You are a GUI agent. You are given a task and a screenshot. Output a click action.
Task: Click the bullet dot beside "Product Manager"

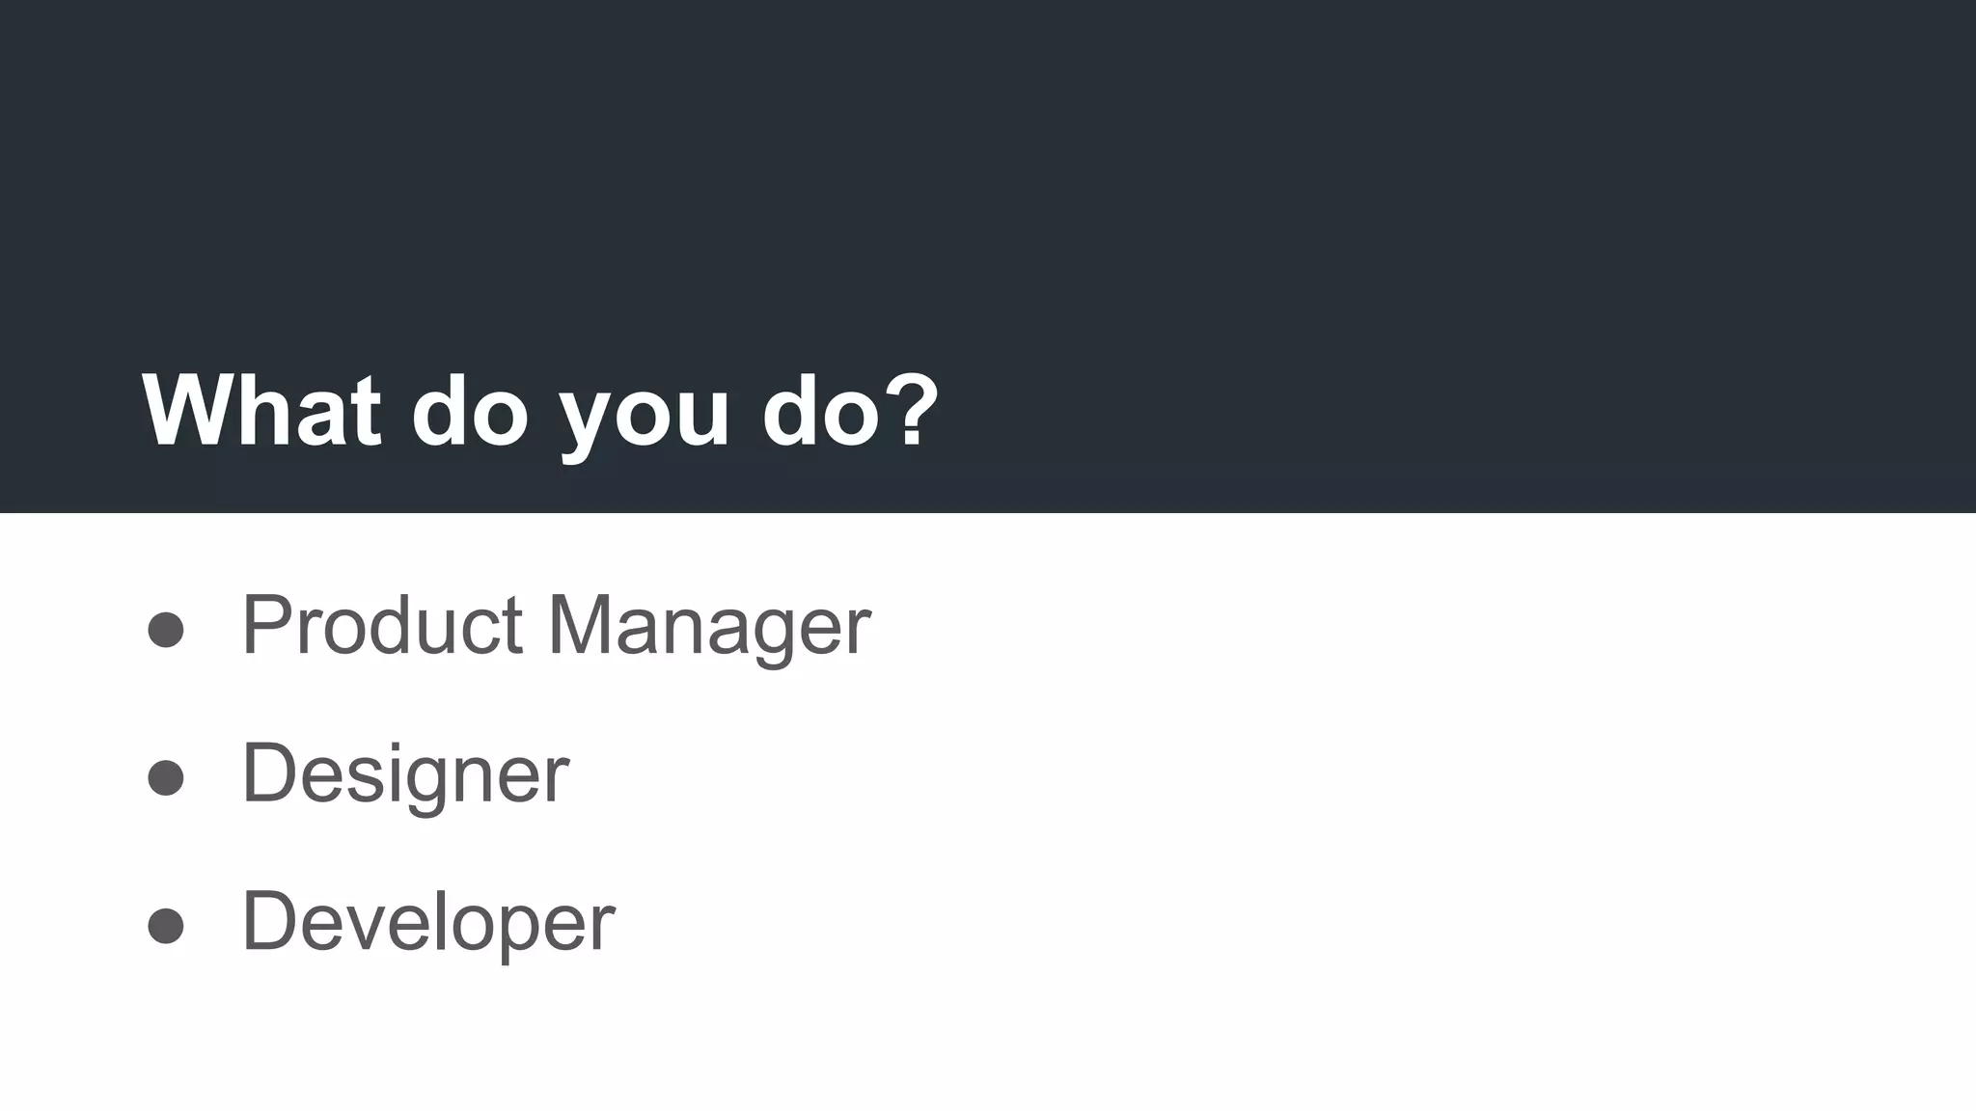166,630
